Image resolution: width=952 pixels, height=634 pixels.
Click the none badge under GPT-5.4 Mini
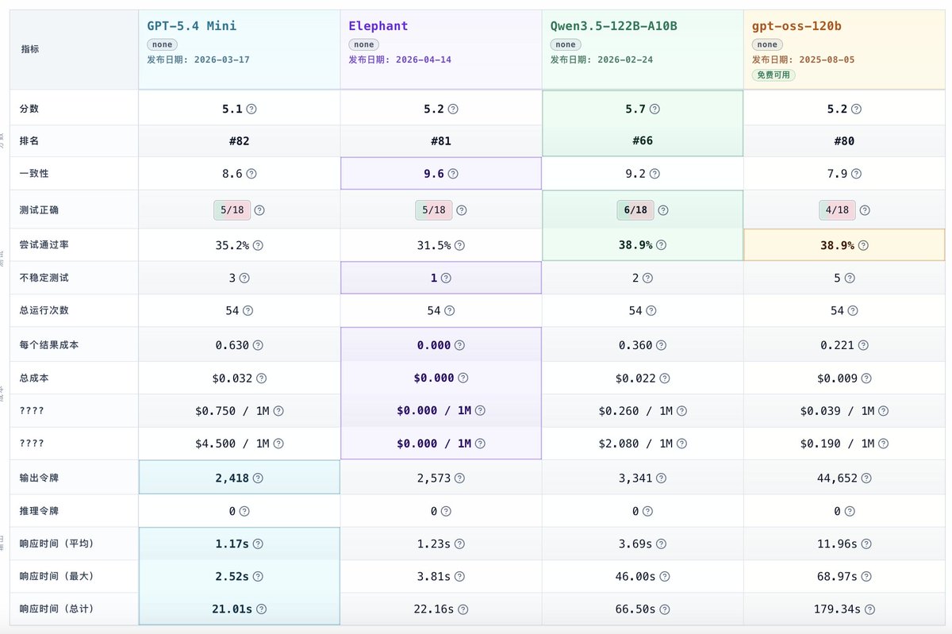162,45
